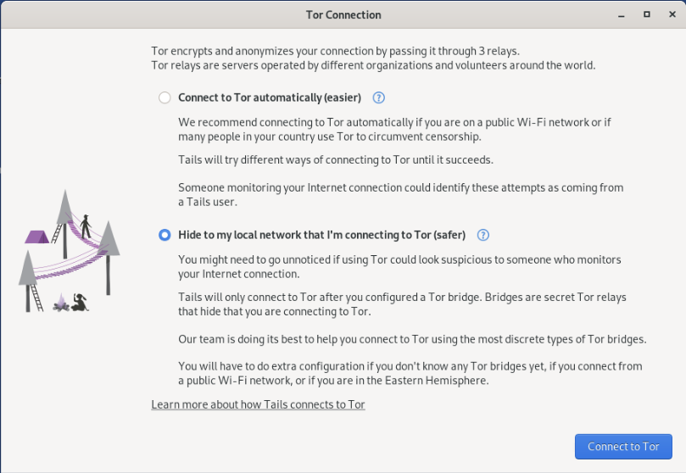Click the intro text about 3 relays

point(373,58)
